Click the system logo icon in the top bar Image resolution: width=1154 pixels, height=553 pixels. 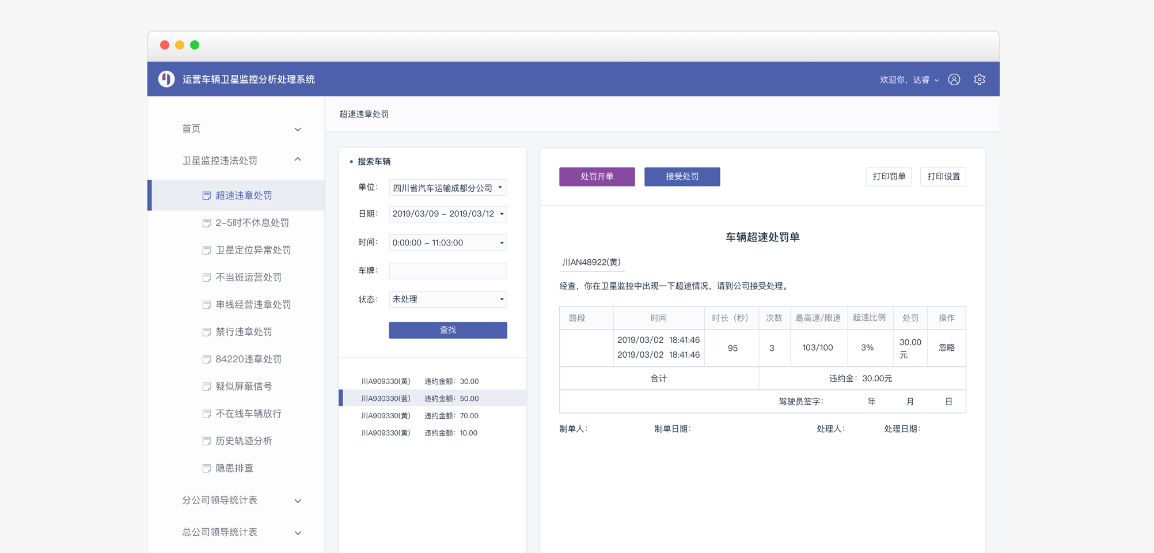(166, 79)
